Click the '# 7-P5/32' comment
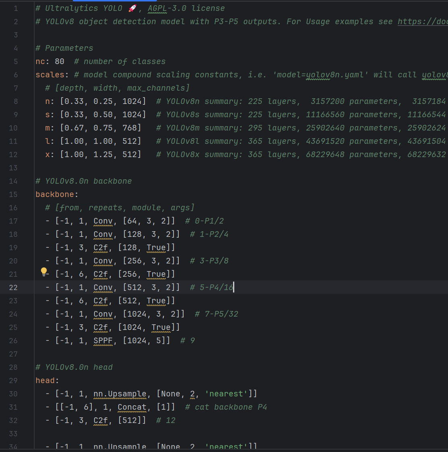448x452 pixels. pyautogui.click(x=217, y=314)
